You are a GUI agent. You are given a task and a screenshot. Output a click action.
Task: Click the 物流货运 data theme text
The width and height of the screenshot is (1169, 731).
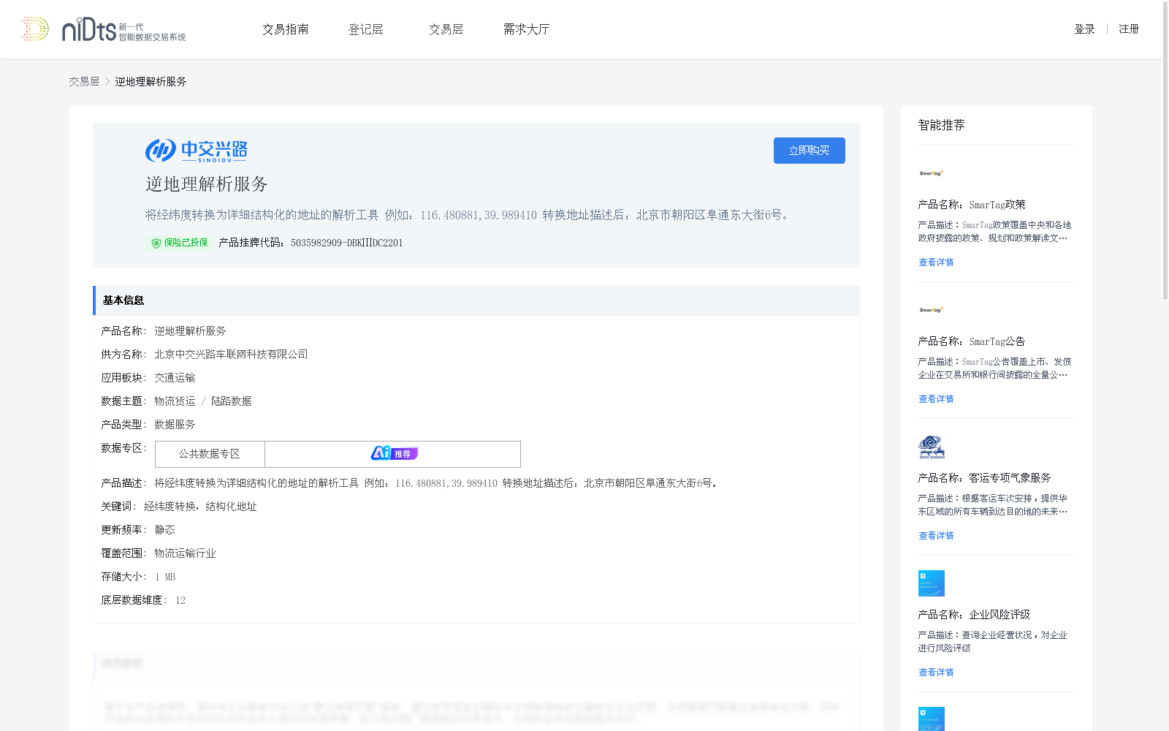pyautogui.click(x=175, y=401)
